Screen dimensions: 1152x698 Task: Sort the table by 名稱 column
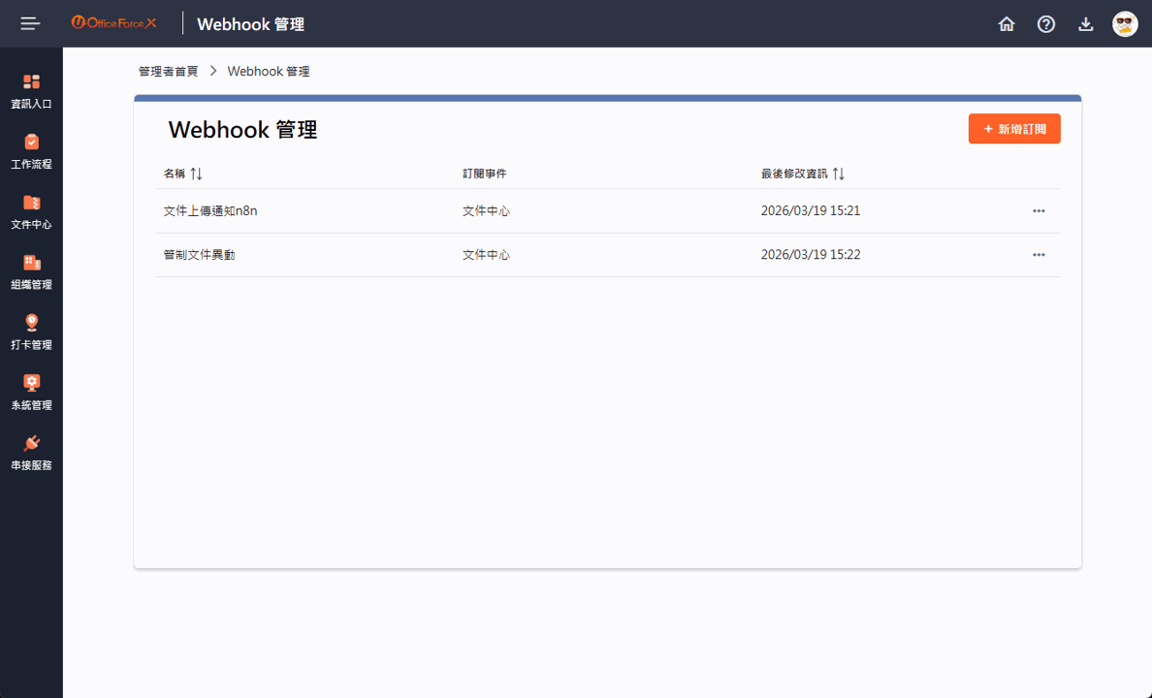(x=196, y=174)
